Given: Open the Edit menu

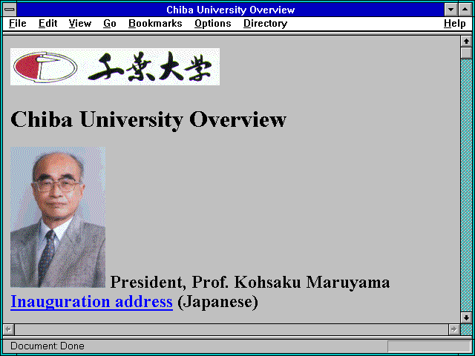Looking at the screenshot, I should [x=47, y=23].
